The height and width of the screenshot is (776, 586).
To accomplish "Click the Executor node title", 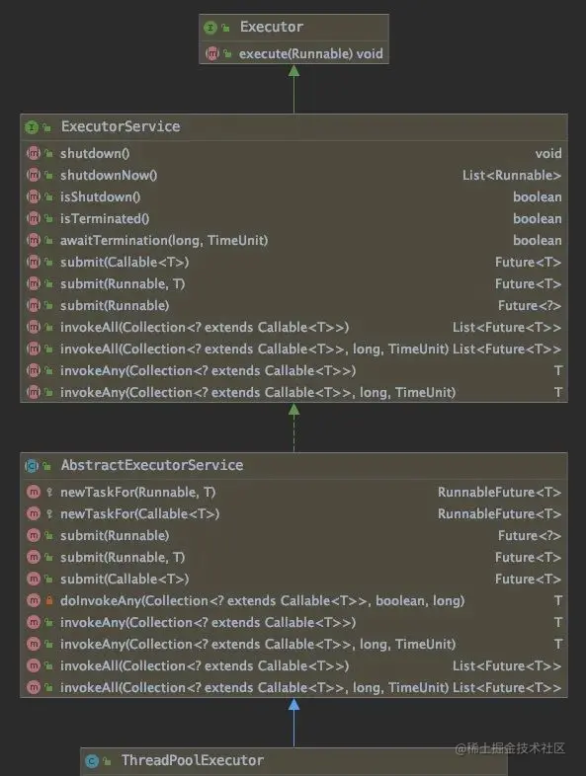I will (272, 27).
